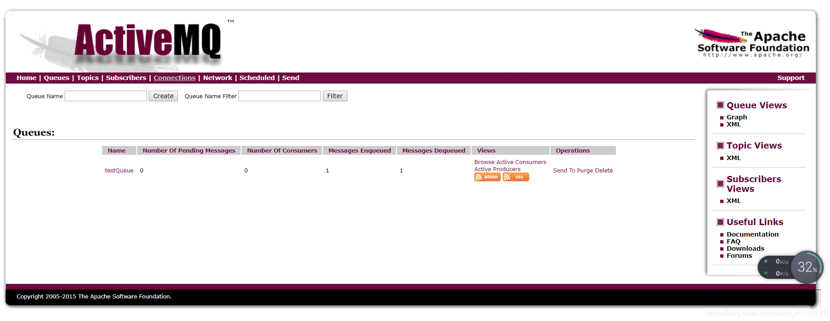
Task: Open the Documentation useful link
Action: 753,234
